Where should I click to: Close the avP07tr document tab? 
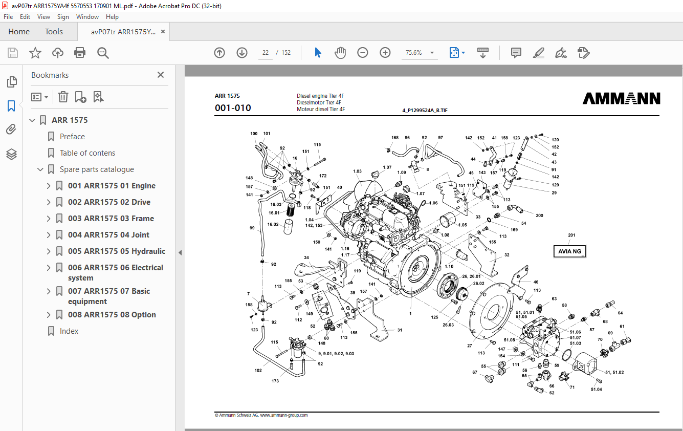tap(163, 32)
